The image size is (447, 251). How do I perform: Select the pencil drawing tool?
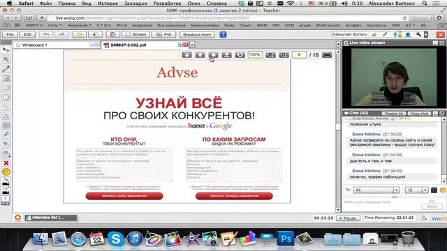tap(6, 69)
